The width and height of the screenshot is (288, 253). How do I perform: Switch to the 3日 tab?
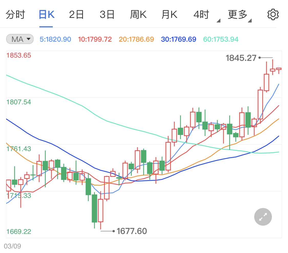[107, 15]
